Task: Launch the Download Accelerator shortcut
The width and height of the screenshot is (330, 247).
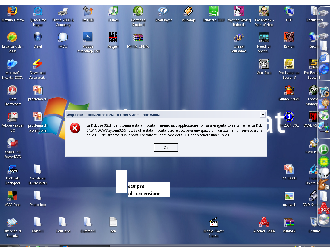Action: click(x=38, y=69)
